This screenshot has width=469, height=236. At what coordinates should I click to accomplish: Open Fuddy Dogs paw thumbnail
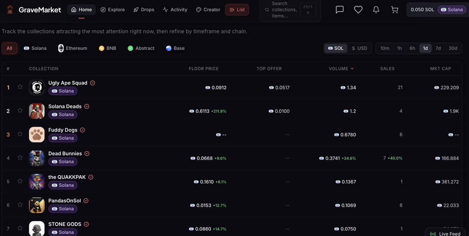coord(37,135)
